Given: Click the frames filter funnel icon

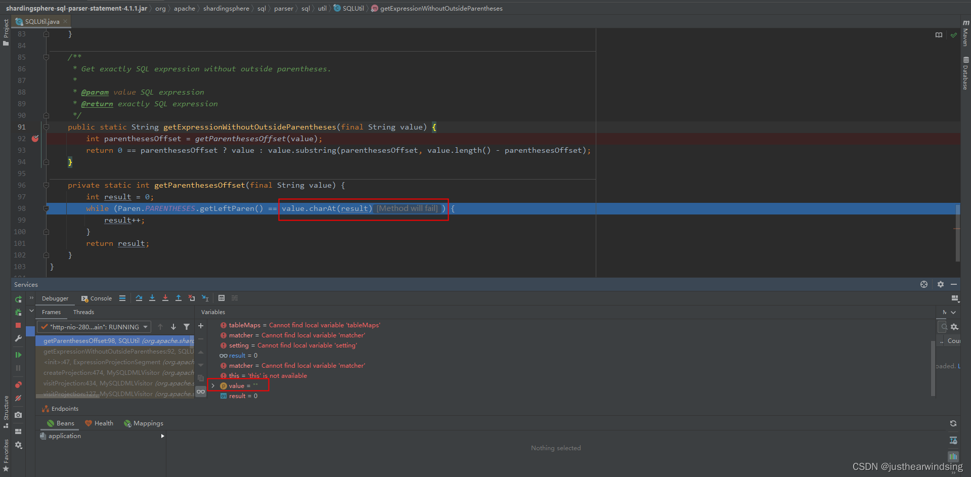Looking at the screenshot, I should pos(187,327).
